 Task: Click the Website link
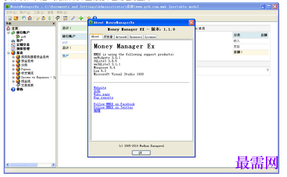pos(100,88)
